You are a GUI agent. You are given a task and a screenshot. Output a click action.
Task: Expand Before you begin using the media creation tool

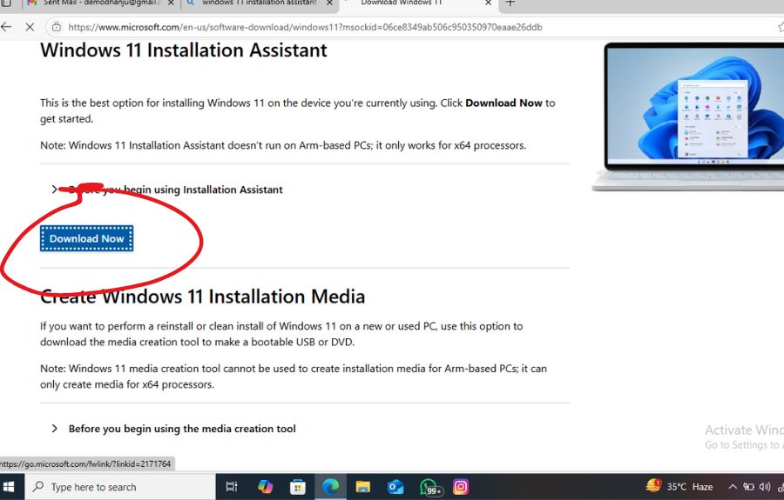point(173,429)
